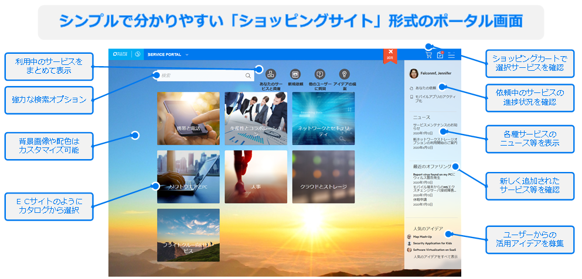Click the orange 試用 ribbon badge

click(x=390, y=55)
